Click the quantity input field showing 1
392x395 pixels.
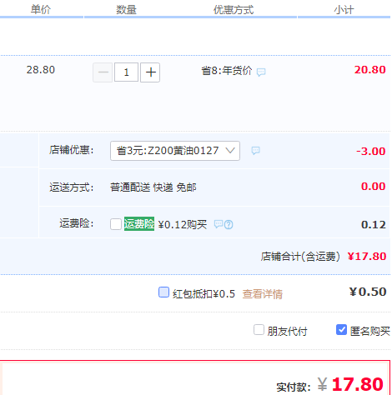(126, 72)
